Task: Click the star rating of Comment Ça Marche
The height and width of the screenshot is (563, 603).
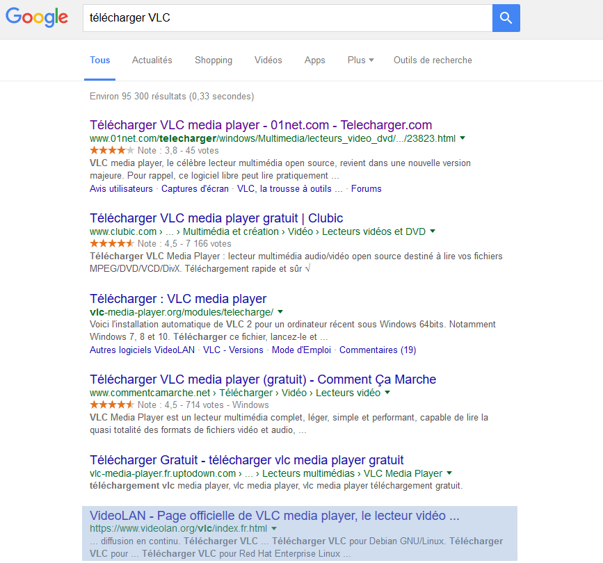Action: [x=112, y=405]
